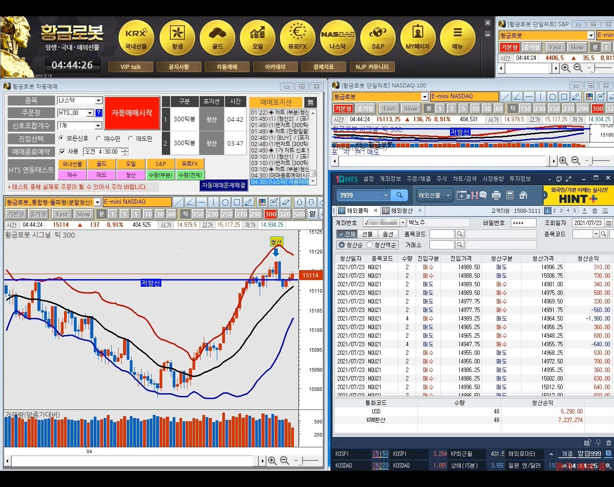Select 매수만 radio option
This screenshot has width=614, height=487.
pos(99,138)
